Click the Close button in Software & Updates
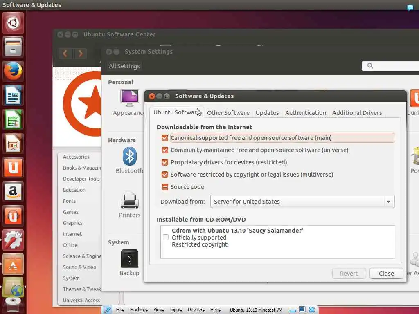This screenshot has height=314, width=419. [386, 274]
